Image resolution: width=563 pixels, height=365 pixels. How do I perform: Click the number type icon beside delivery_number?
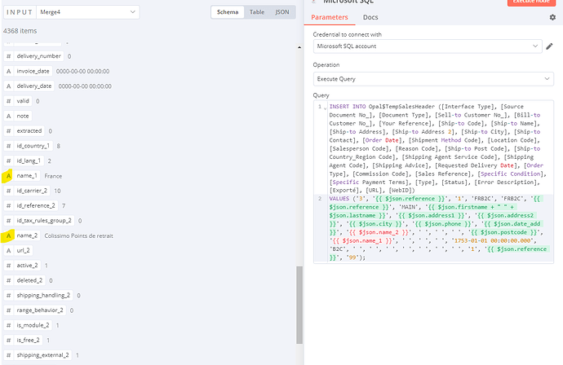point(8,56)
